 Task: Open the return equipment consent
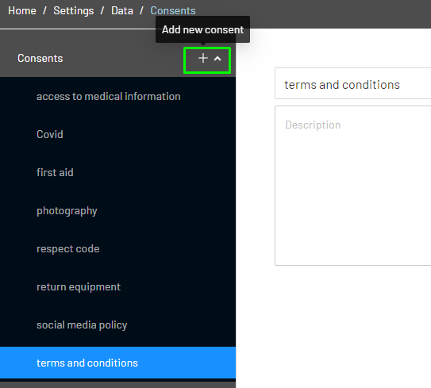[117, 287]
